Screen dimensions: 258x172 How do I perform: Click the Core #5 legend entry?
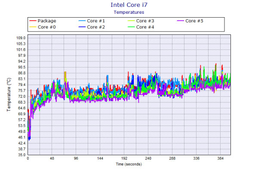pyautogui.click(x=190, y=21)
